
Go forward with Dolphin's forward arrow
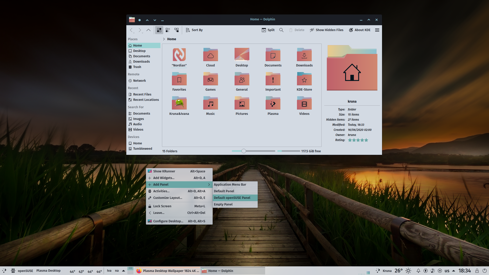[140, 30]
